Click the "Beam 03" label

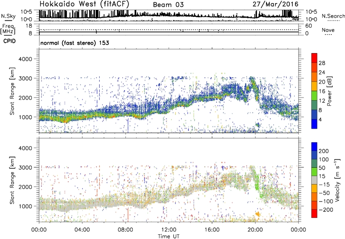pyautogui.click(x=168, y=5)
